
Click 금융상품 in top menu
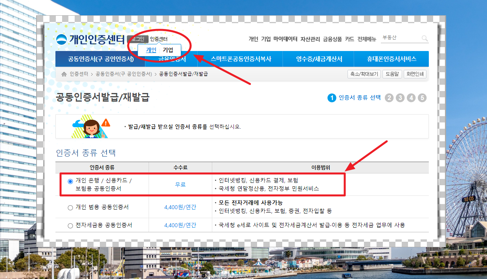coord(333,39)
